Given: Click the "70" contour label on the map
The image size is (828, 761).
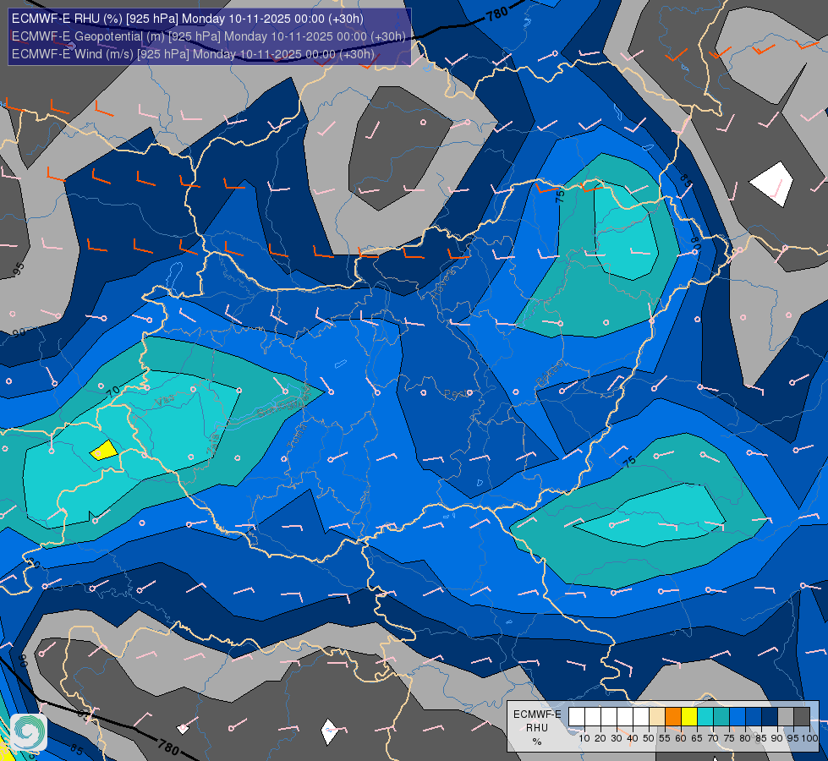Looking at the screenshot, I should 113,391.
